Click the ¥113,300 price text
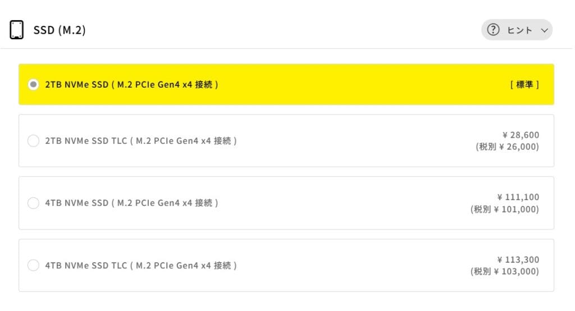This screenshot has height=311, width=575. pos(518,260)
